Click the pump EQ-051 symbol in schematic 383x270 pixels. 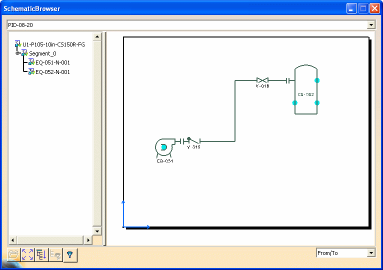[x=163, y=147]
